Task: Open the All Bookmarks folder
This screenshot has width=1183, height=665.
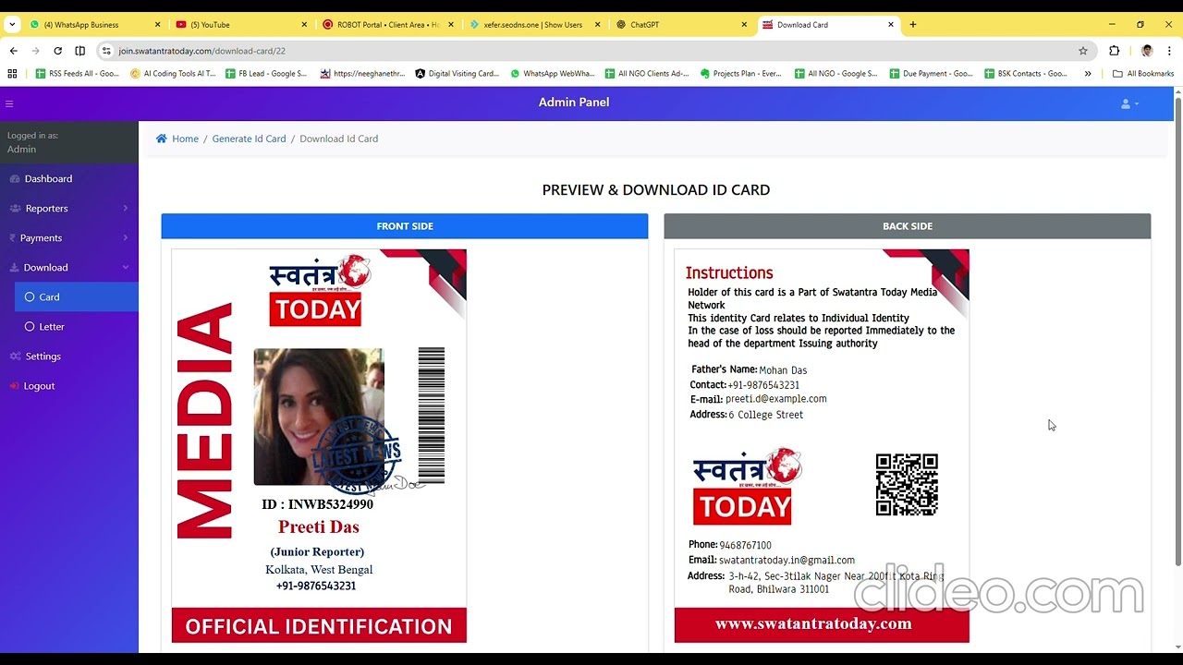Action: (x=1144, y=74)
